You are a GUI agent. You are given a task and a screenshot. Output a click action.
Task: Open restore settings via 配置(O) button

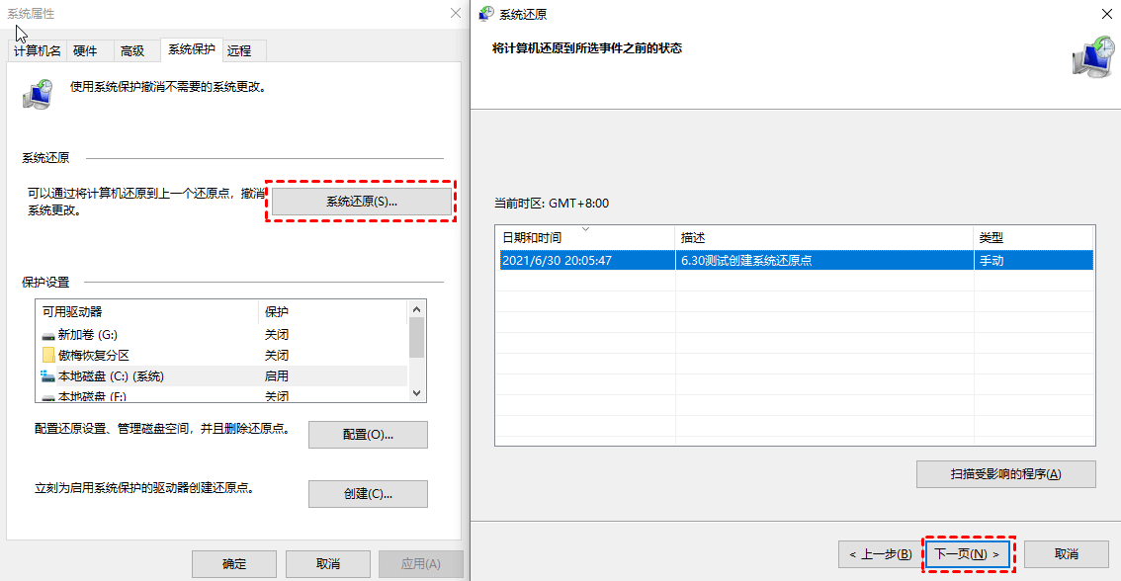coord(368,434)
